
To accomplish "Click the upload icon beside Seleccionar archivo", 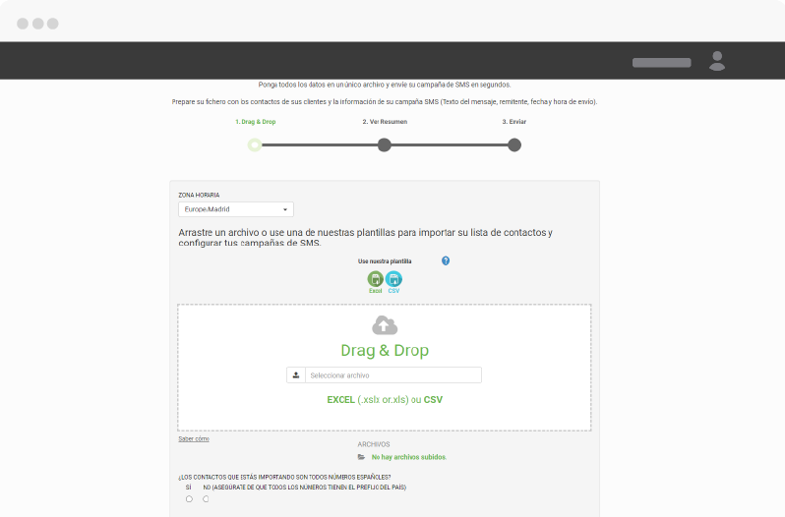I will (295, 375).
